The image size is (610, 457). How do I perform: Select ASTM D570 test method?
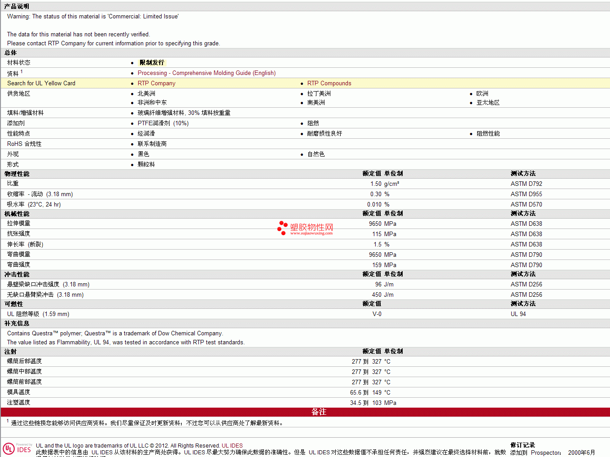point(526,204)
